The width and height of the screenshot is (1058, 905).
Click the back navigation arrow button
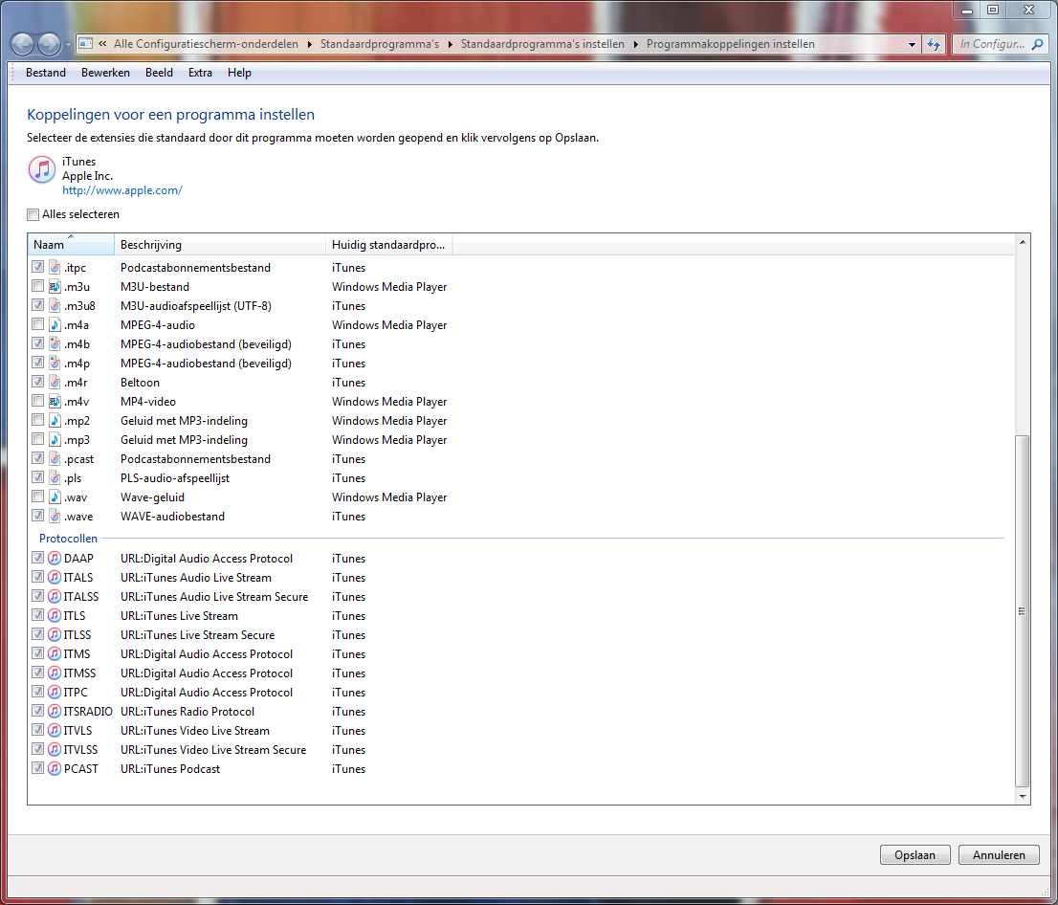pyautogui.click(x=22, y=45)
